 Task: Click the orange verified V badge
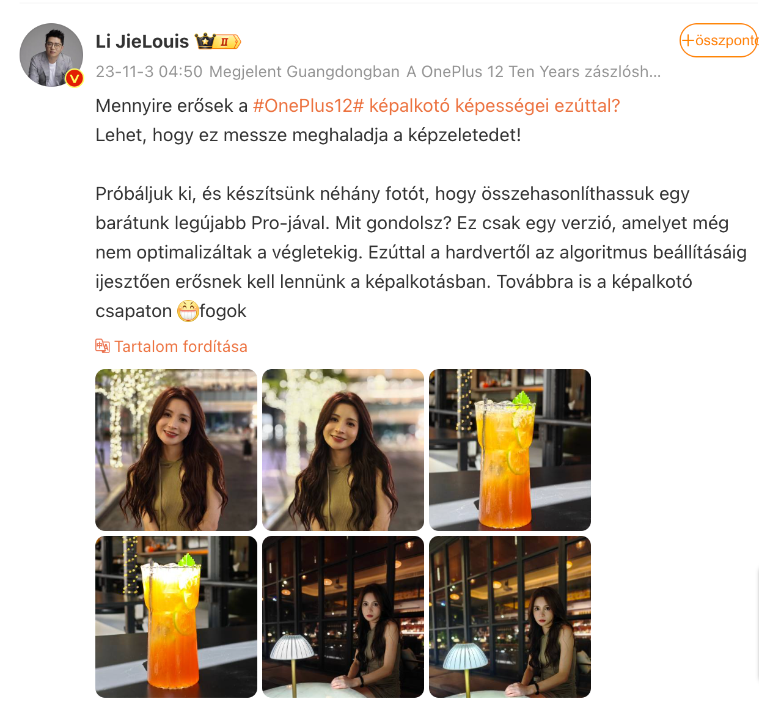[x=75, y=78]
